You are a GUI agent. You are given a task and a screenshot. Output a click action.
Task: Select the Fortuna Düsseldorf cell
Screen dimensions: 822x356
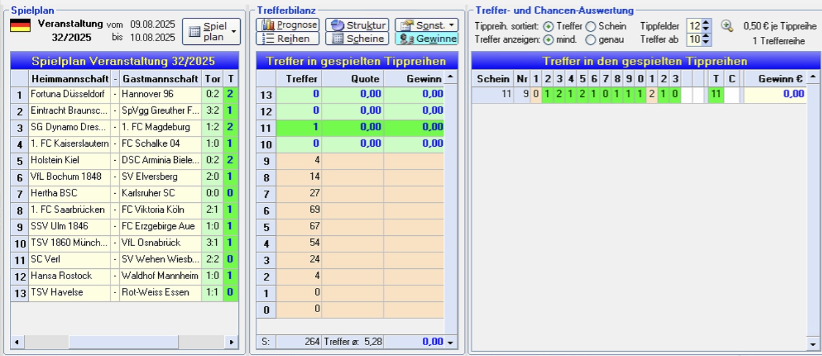(x=70, y=94)
